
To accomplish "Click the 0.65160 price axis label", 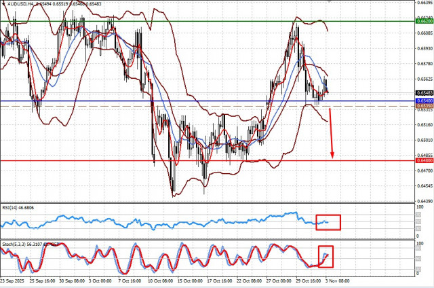I will [425, 125].
